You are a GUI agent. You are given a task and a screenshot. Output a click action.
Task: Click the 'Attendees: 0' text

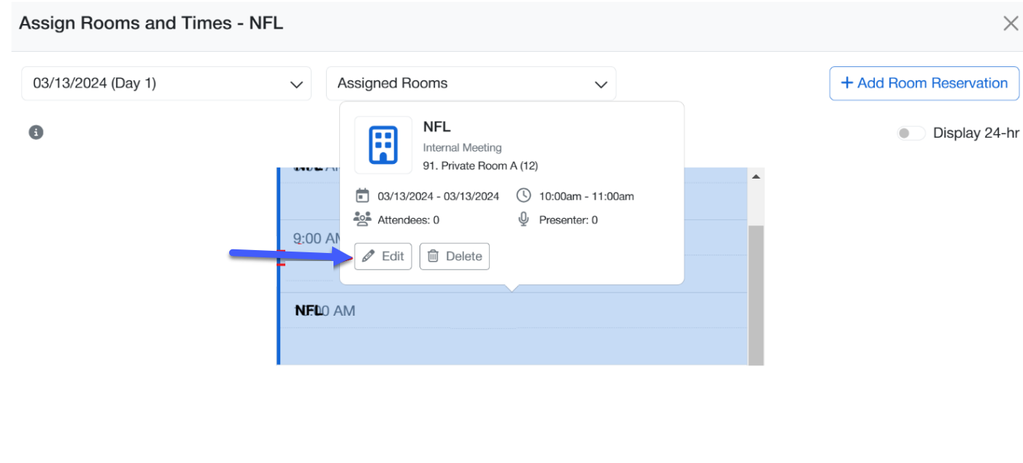(409, 219)
